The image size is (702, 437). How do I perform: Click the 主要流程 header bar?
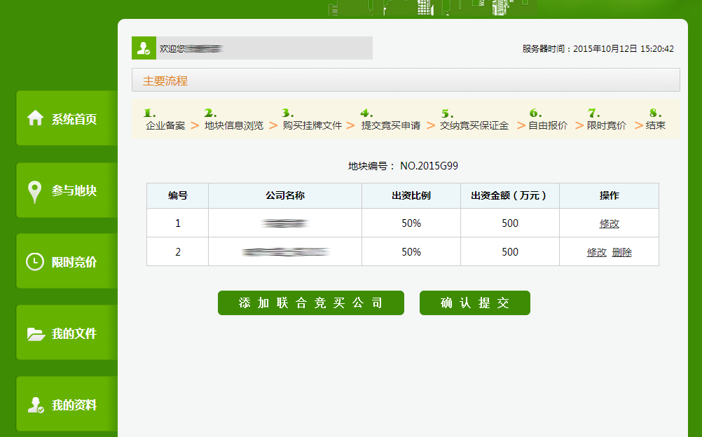tap(406, 81)
